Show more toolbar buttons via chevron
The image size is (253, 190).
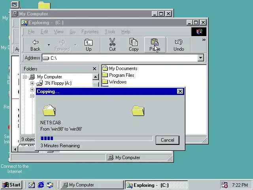[204, 40]
